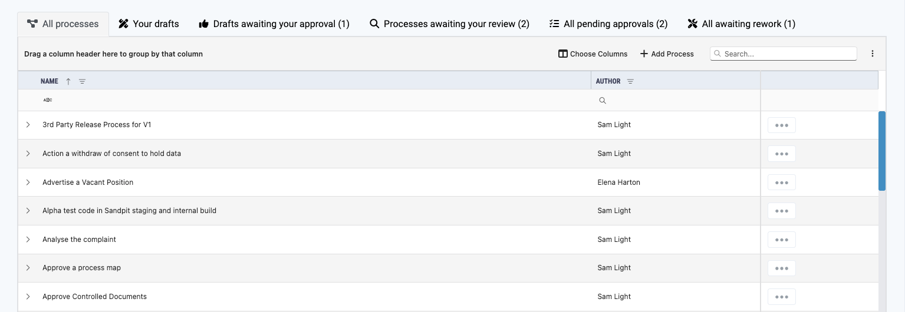Click the Choose Columns button
This screenshot has height=312, width=905.
coord(593,54)
